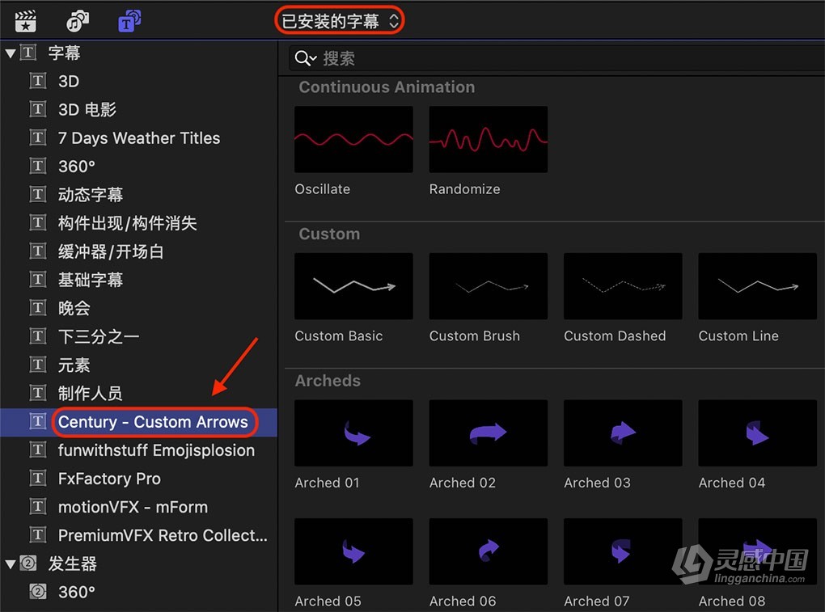Select the FxFactory Pro category
The image size is (825, 612).
(x=109, y=479)
